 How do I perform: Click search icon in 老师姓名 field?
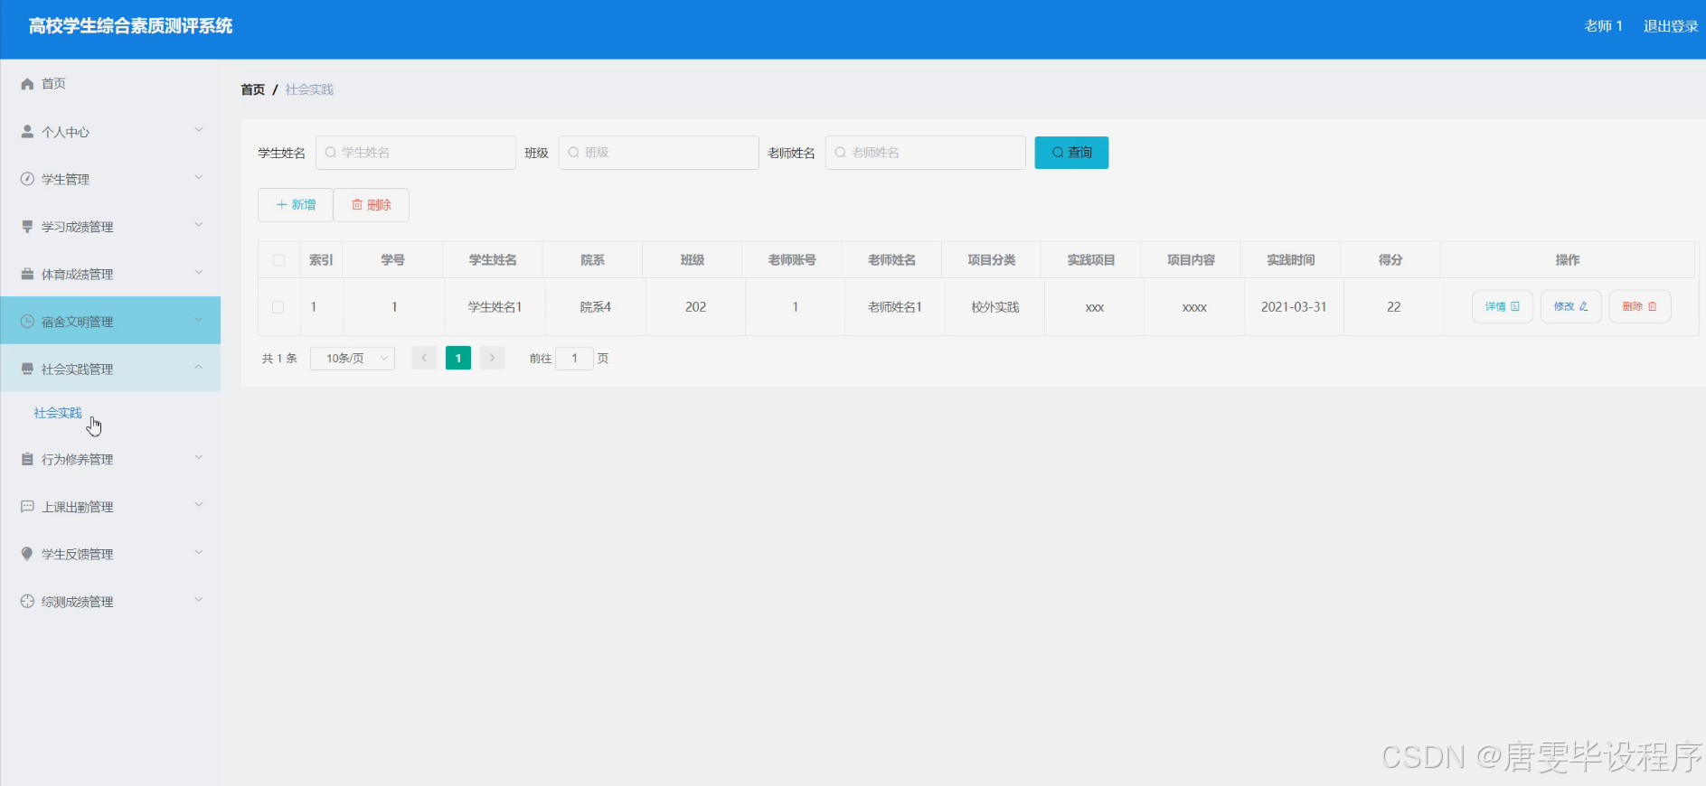coord(840,153)
